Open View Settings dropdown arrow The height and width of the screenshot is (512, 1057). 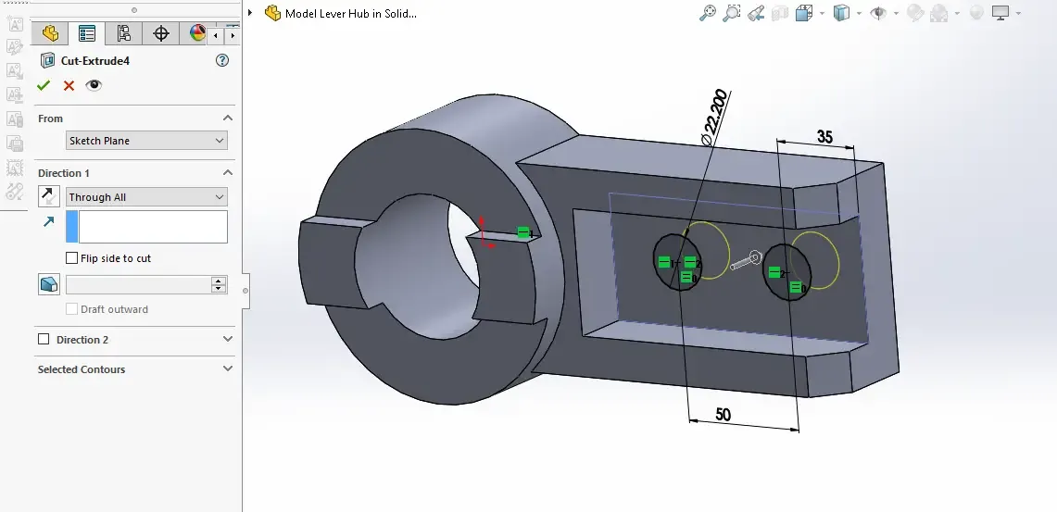[1018, 14]
